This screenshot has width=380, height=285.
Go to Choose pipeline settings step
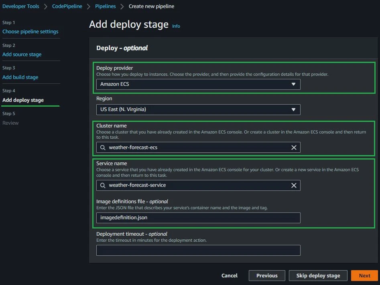click(30, 31)
